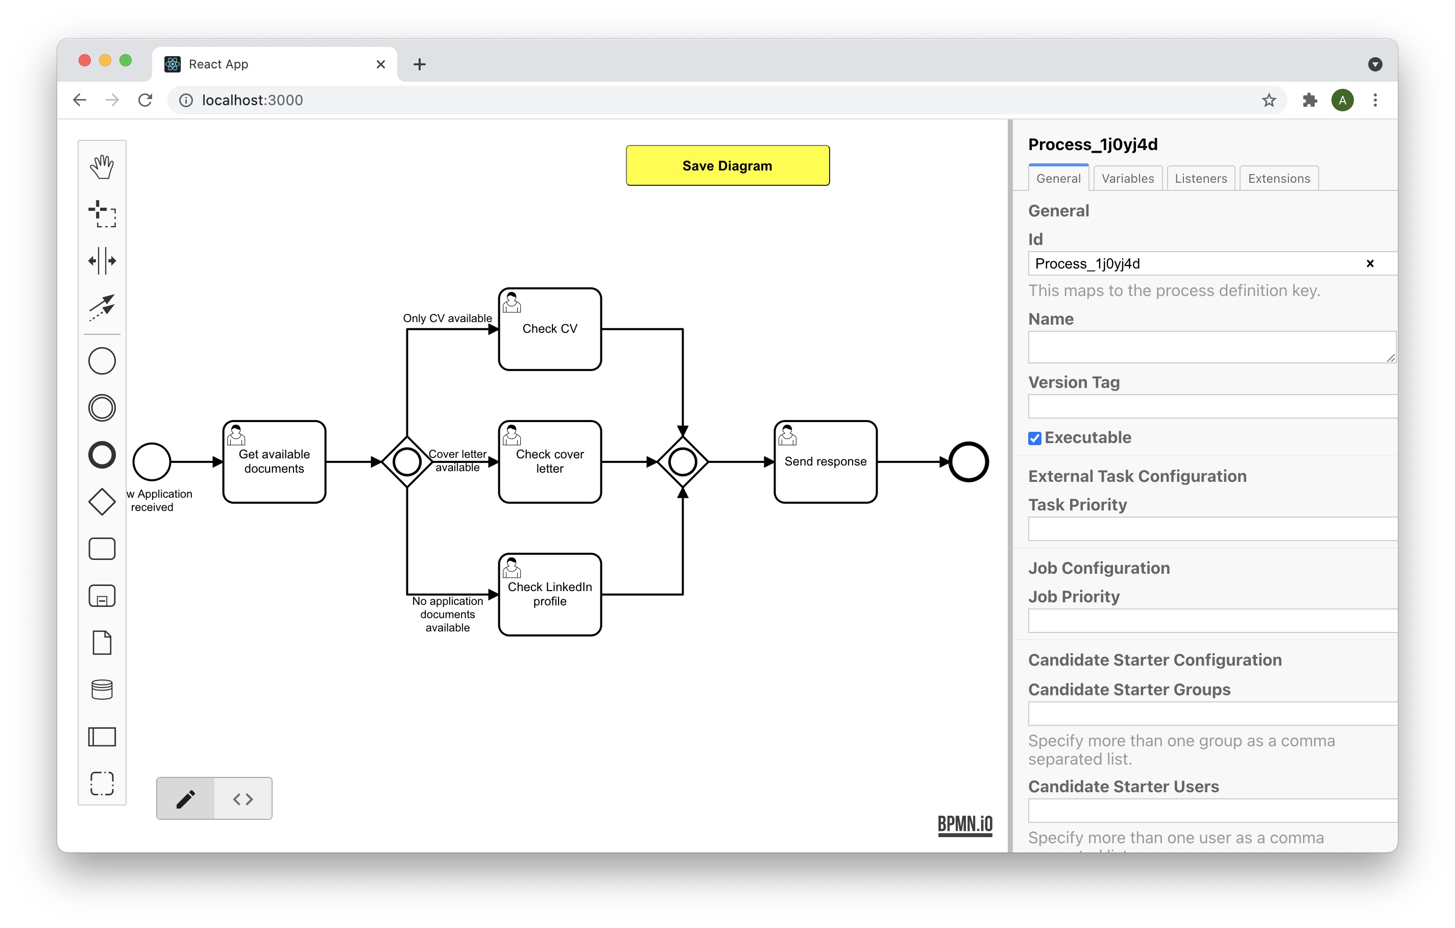Create an intermediate event from palette
The height and width of the screenshot is (928, 1455).
(x=102, y=408)
